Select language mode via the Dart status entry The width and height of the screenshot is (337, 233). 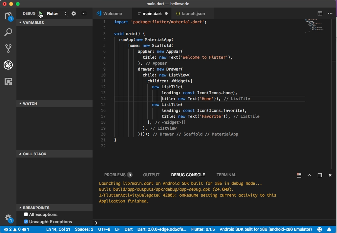tap(129, 229)
